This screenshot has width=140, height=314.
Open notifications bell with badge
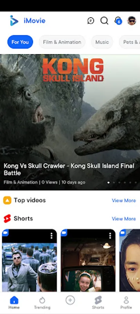click(x=118, y=21)
